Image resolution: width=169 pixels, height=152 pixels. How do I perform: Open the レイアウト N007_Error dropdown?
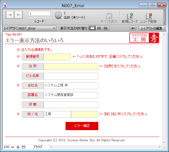click(37, 28)
